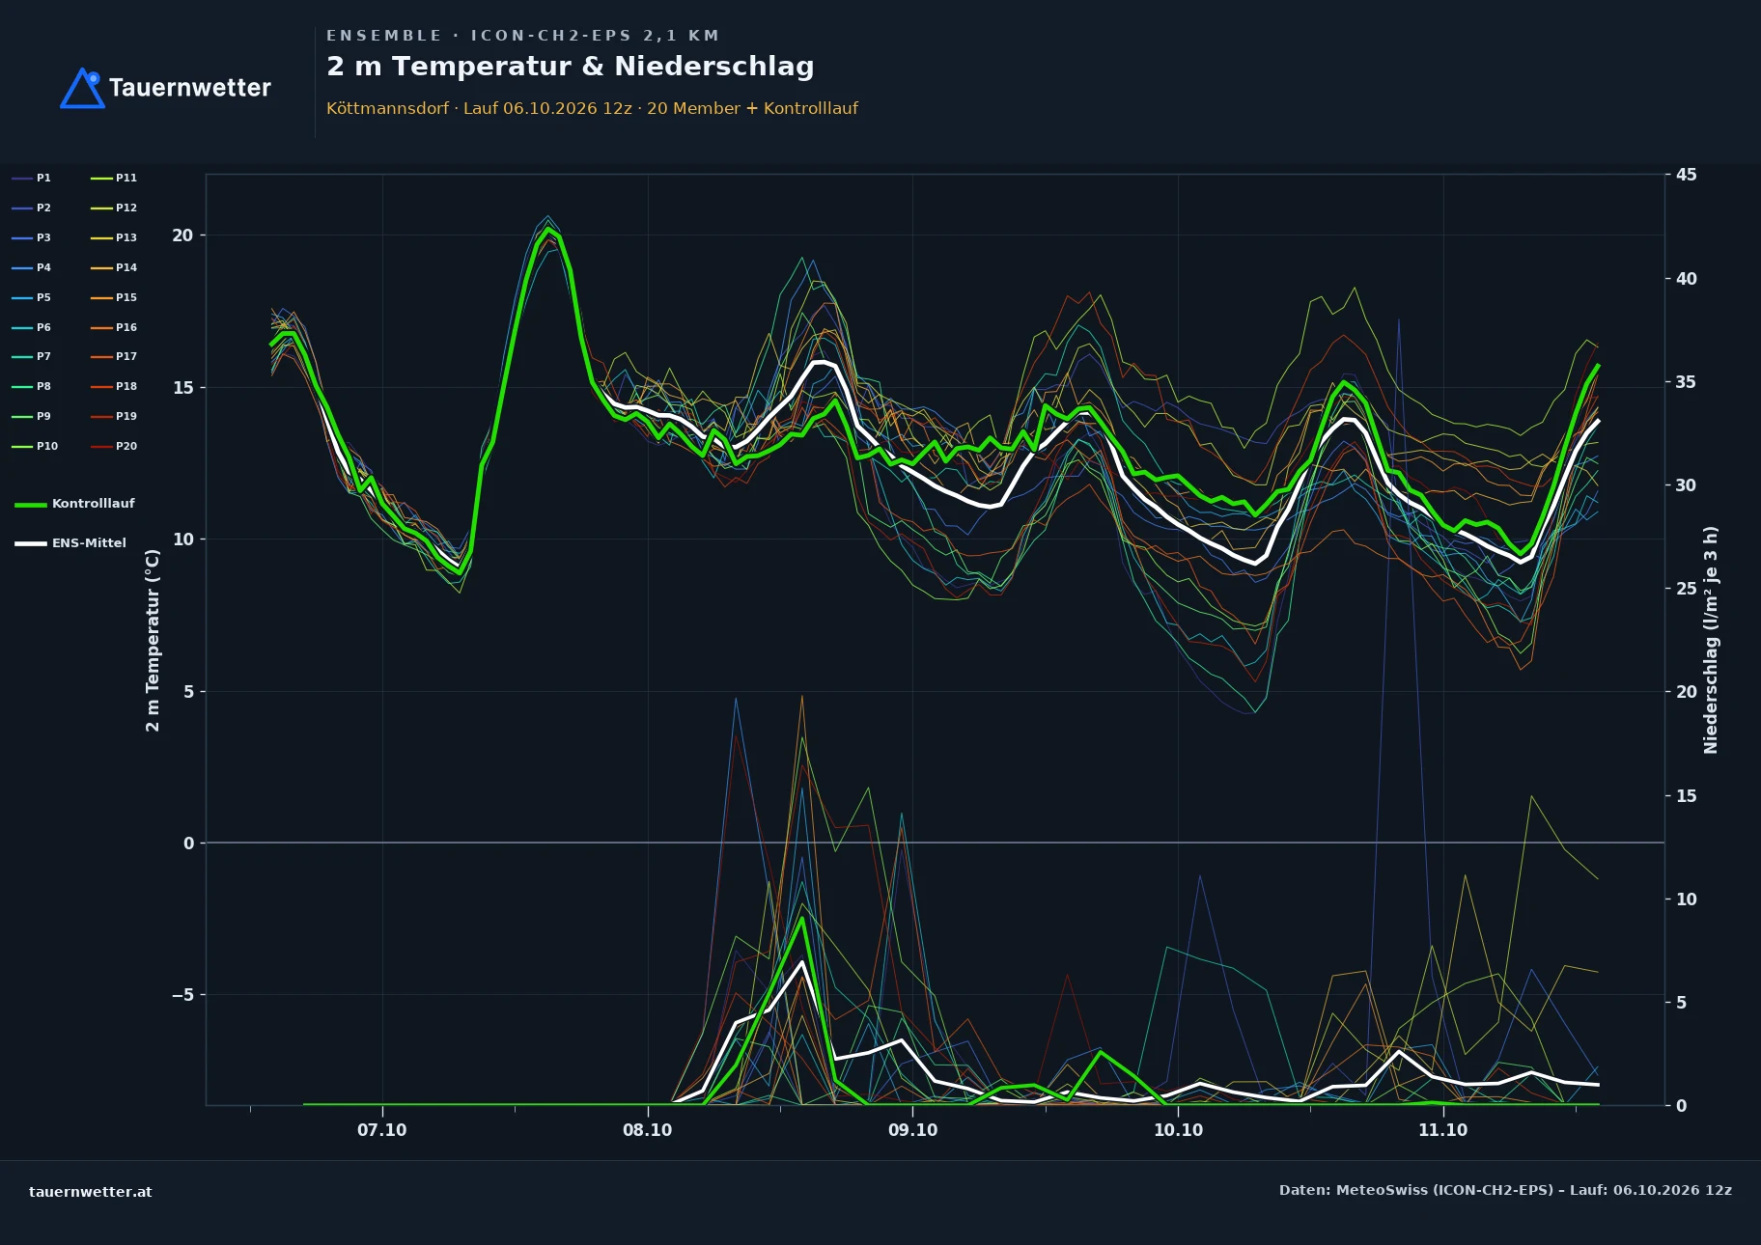Screen dimensions: 1761x1245
Task: Click the Tauernwetter mountain logo icon
Action: click(82, 88)
